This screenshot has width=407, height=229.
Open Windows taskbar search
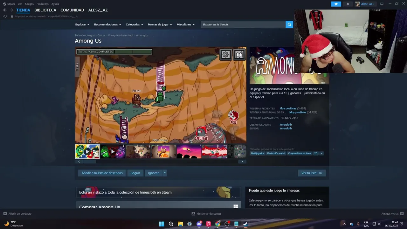pos(171,224)
